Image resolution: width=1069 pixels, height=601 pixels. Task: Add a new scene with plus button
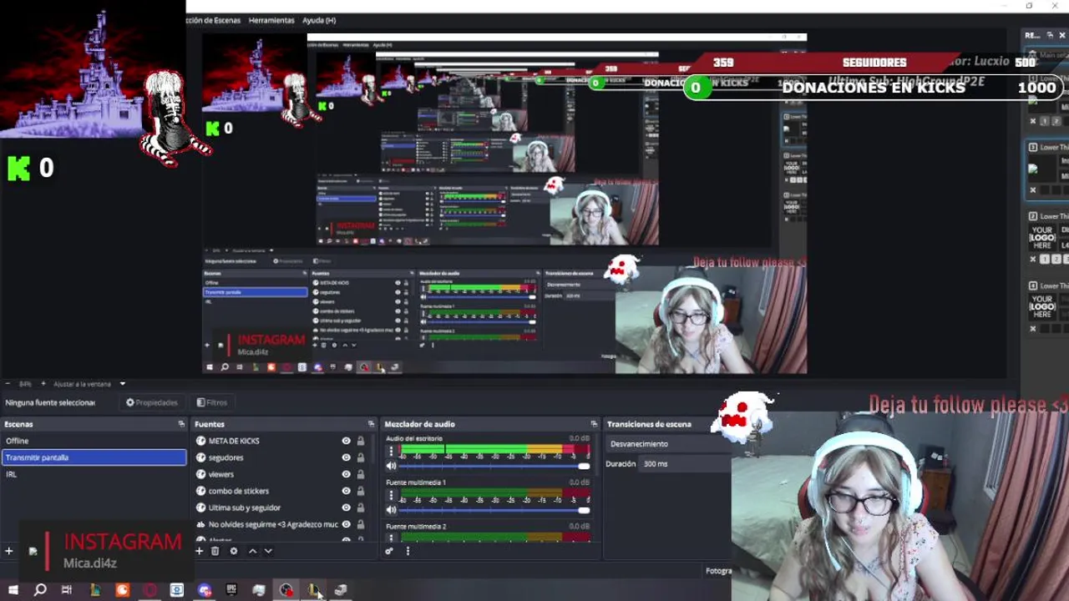pyautogui.click(x=8, y=551)
